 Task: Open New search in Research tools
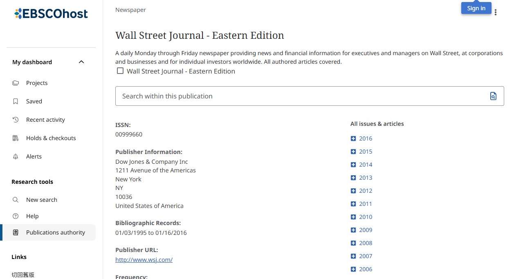(x=41, y=200)
